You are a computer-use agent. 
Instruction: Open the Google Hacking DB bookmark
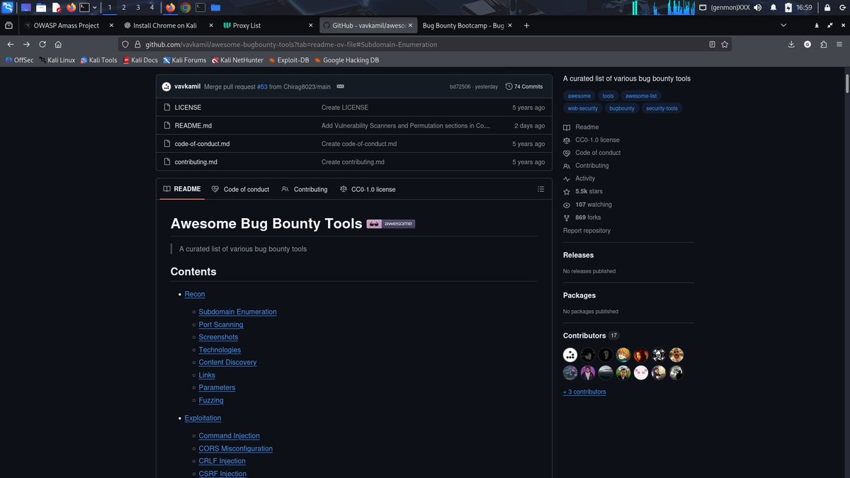346,60
